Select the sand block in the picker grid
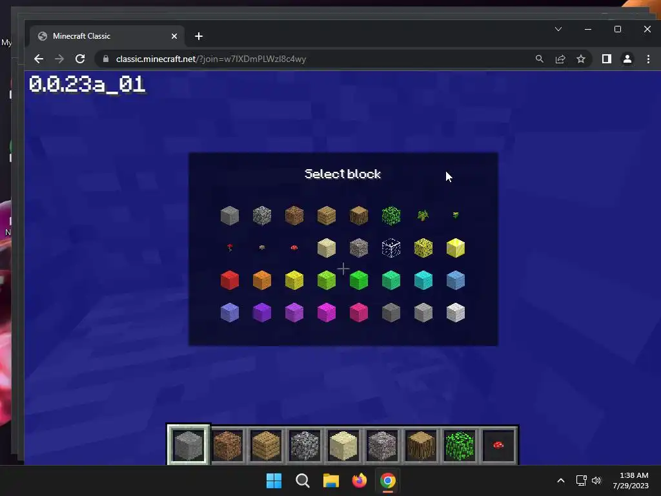This screenshot has width=661, height=496. (327, 248)
